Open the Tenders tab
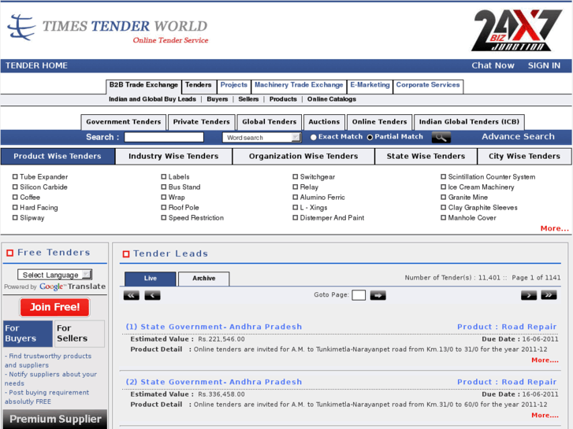Image resolution: width=573 pixels, height=429 pixels. click(199, 86)
